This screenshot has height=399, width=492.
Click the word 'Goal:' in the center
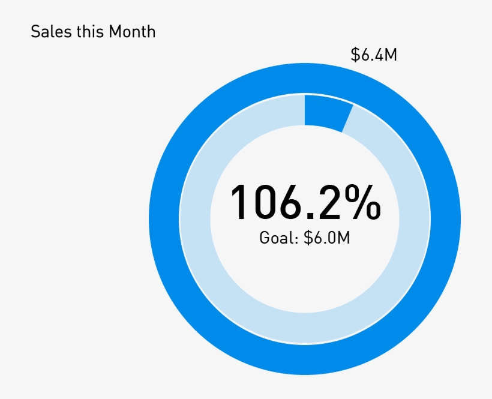click(x=279, y=238)
